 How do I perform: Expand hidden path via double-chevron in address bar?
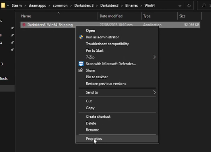pos(8,6)
